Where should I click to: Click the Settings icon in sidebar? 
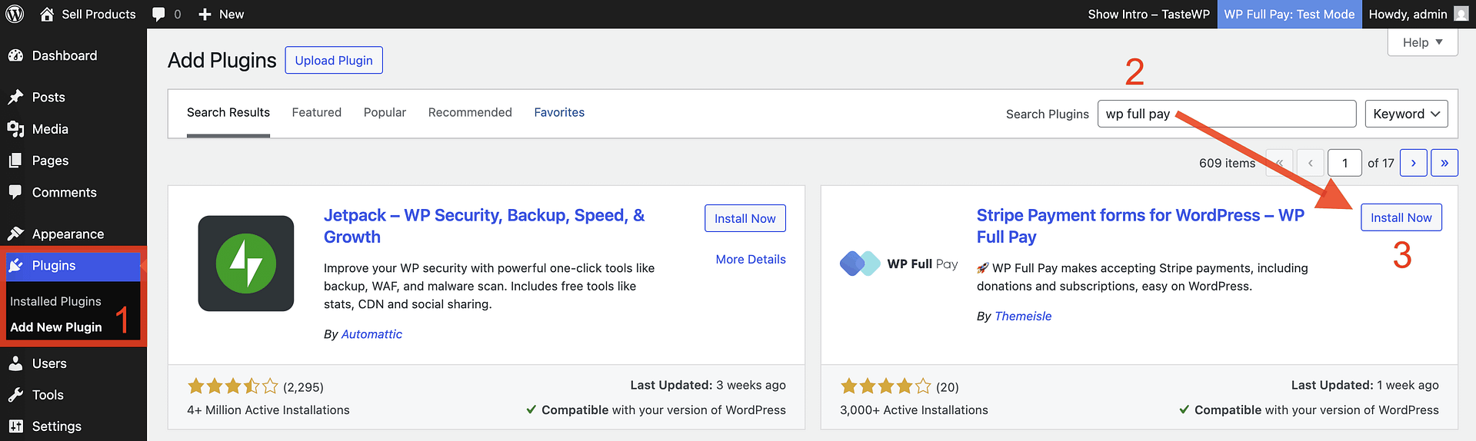[15, 426]
